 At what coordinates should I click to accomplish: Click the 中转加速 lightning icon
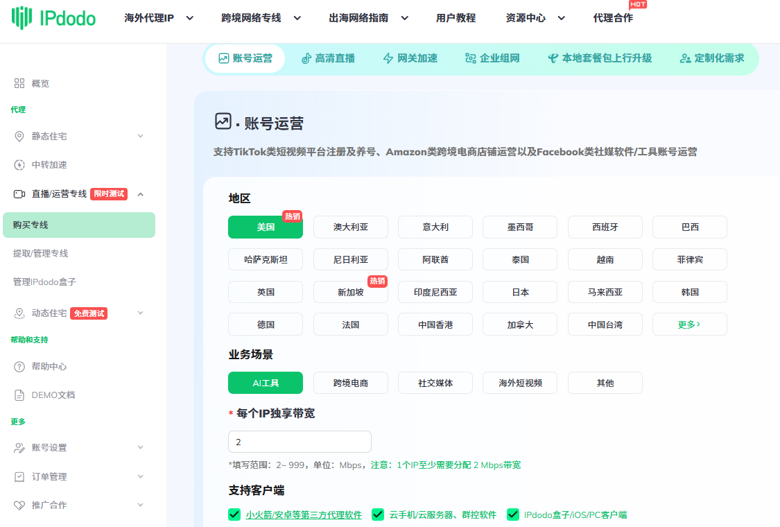pos(19,165)
